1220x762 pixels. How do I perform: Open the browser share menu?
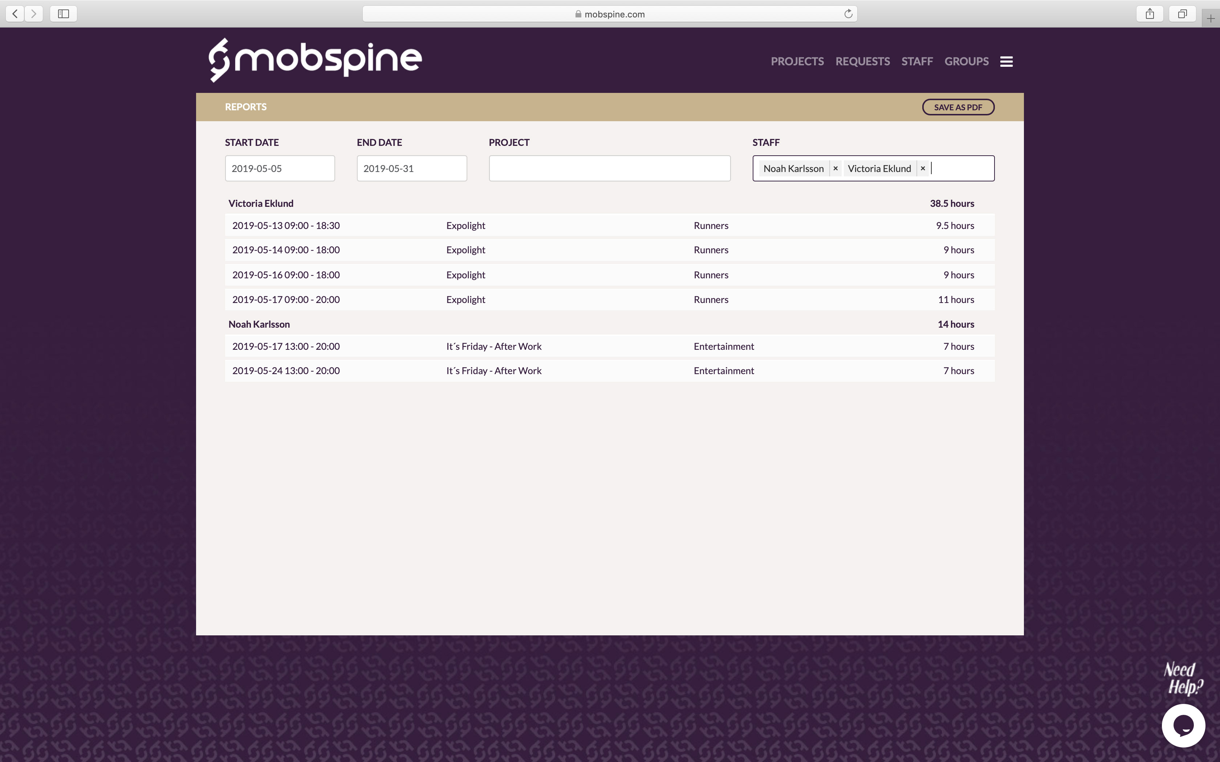pyautogui.click(x=1150, y=14)
